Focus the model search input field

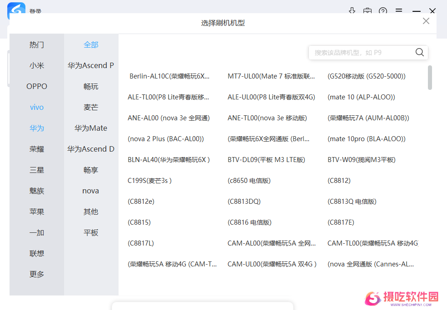tap(361, 53)
